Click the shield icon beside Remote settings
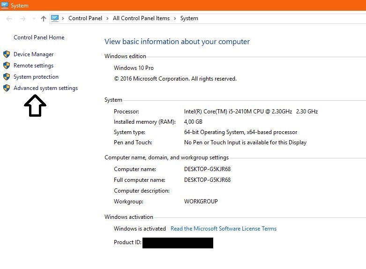This screenshot has width=366, height=269. coord(7,66)
